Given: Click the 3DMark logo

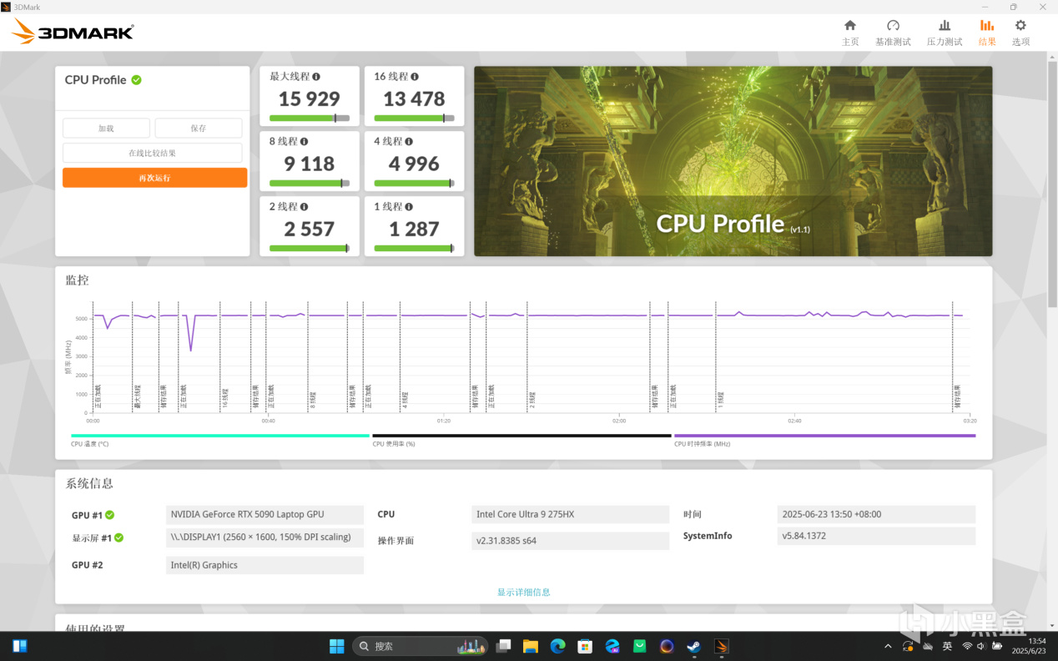Looking at the screenshot, I should [73, 32].
